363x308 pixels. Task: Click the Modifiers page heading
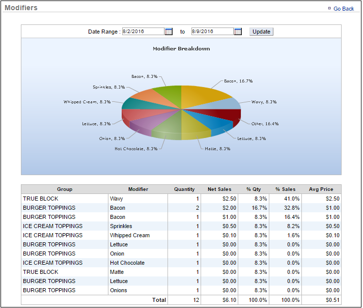coord(21,8)
